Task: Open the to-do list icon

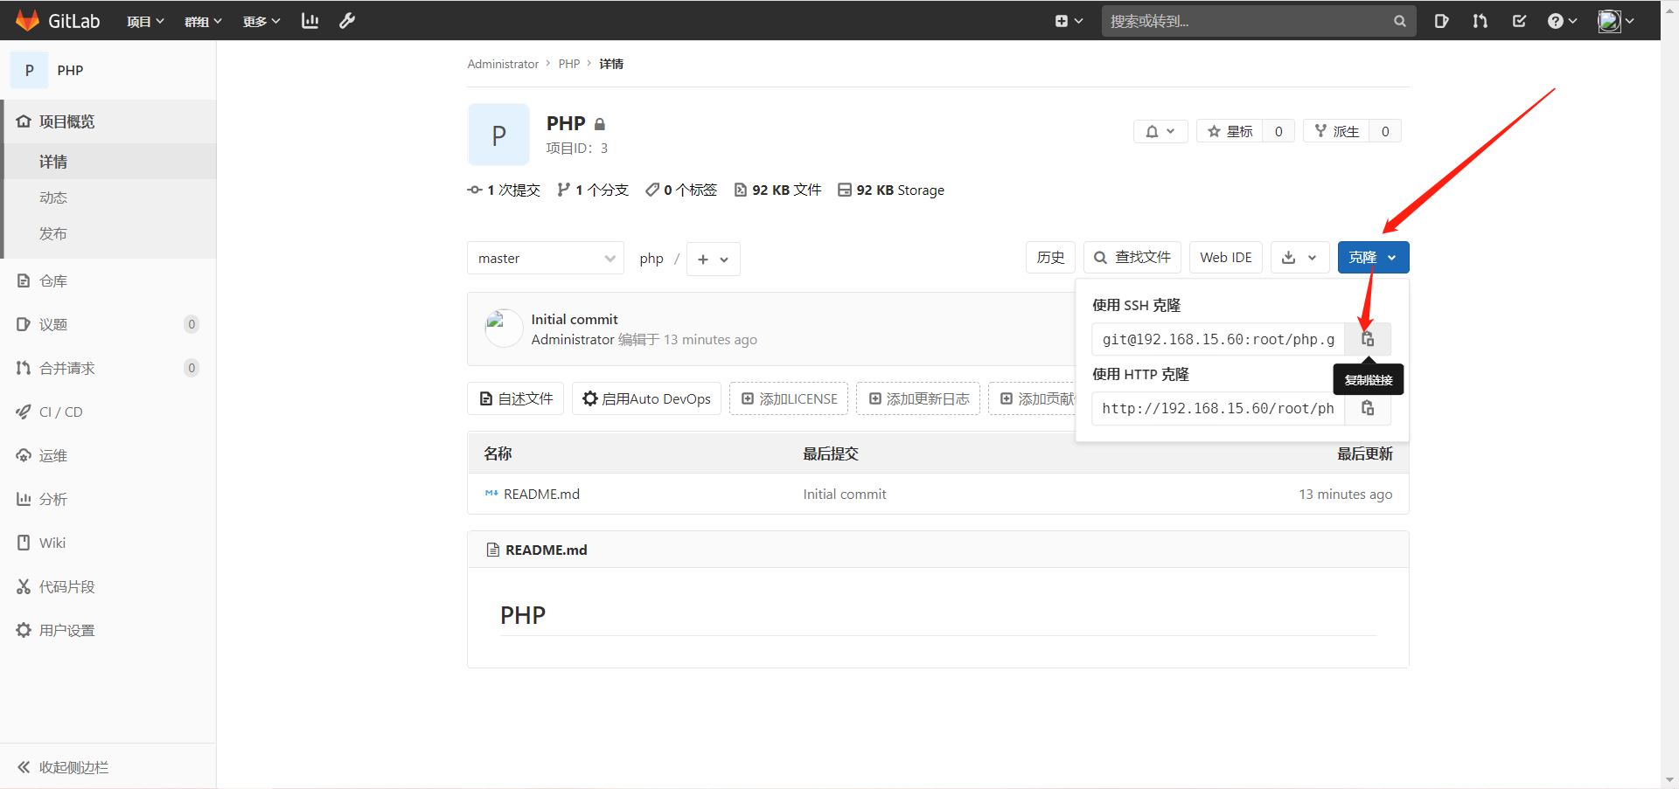Action: click(x=1519, y=21)
